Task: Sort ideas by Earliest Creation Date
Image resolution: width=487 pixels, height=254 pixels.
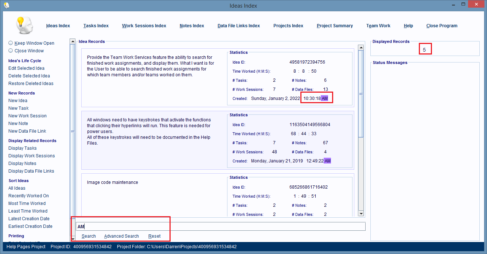Action: coord(30,226)
